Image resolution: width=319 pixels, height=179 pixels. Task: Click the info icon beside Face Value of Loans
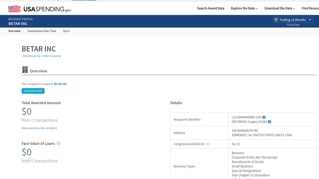59,144
